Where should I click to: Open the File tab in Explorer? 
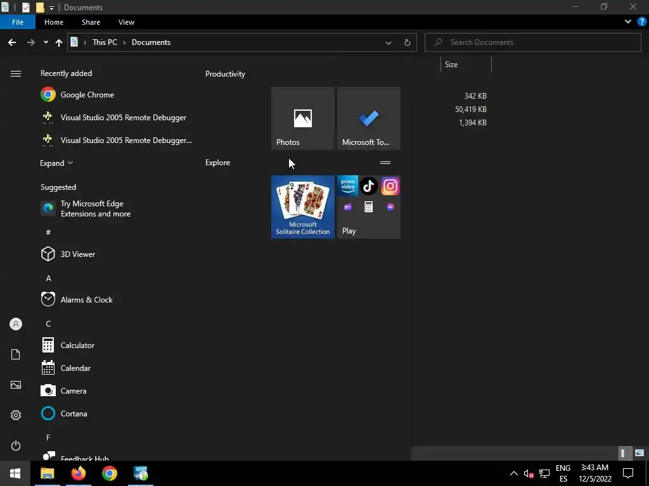(18, 22)
